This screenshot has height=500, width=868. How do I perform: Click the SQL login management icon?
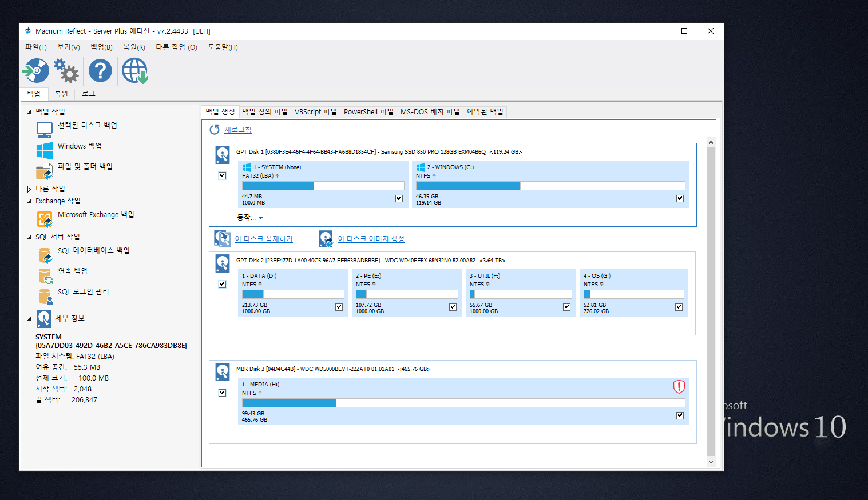coord(45,297)
